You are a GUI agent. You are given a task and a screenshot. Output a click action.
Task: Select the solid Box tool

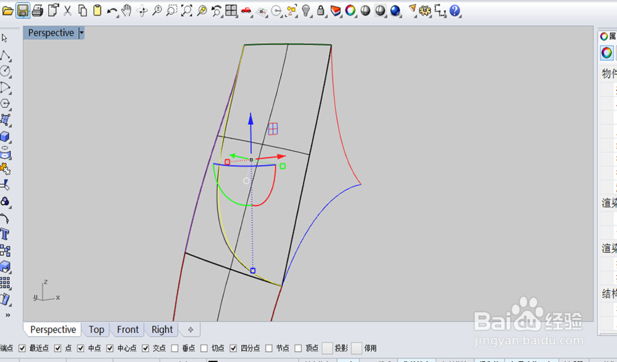5,137
